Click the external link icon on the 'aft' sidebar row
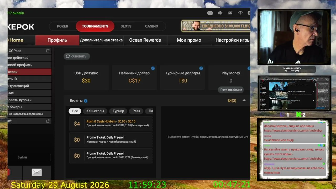This screenshot has width=336, height=189. click(48, 121)
